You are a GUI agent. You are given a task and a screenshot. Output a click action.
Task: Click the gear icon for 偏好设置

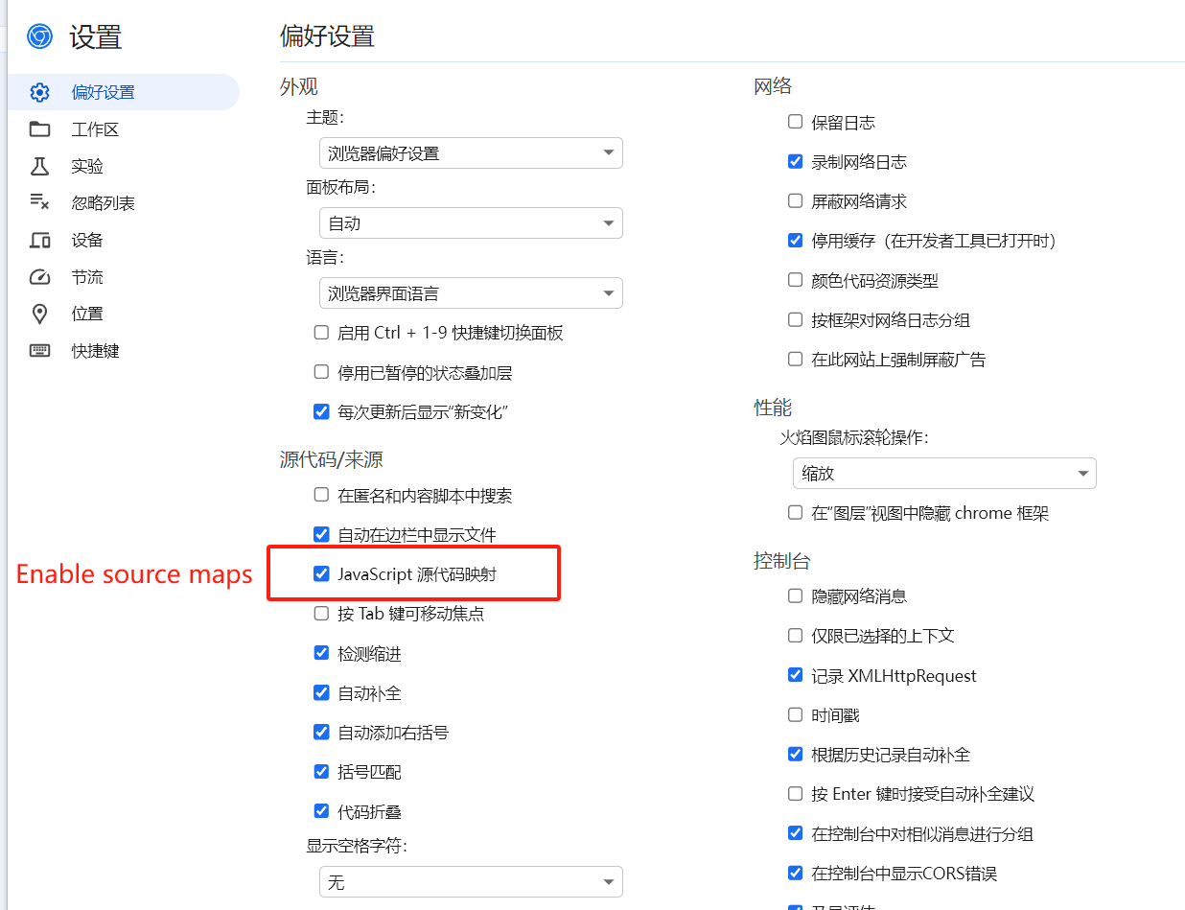tap(39, 93)
